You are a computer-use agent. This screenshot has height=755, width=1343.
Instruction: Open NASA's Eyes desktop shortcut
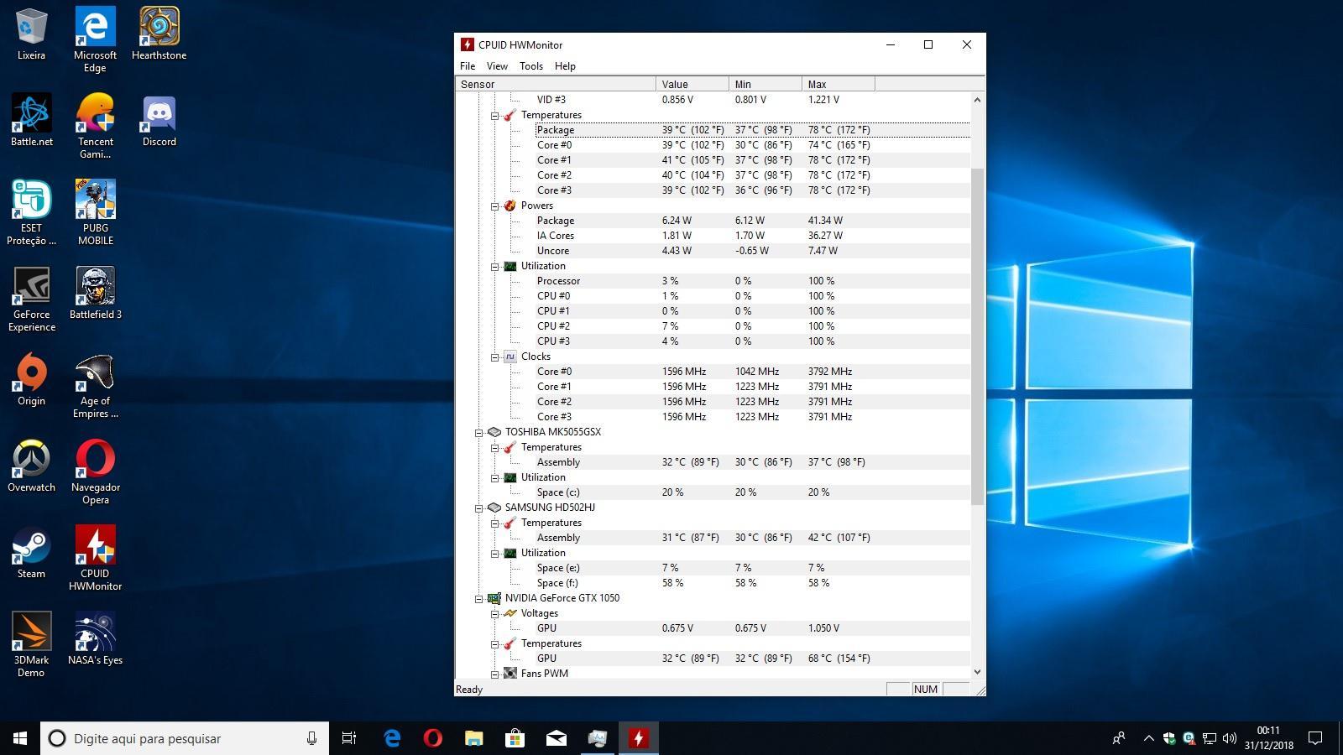click(95, 638)
